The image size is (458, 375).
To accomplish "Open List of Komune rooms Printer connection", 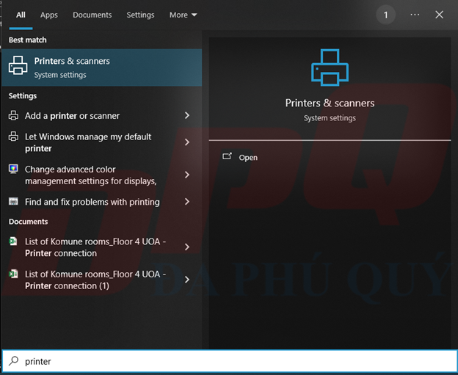I will 101,247.
